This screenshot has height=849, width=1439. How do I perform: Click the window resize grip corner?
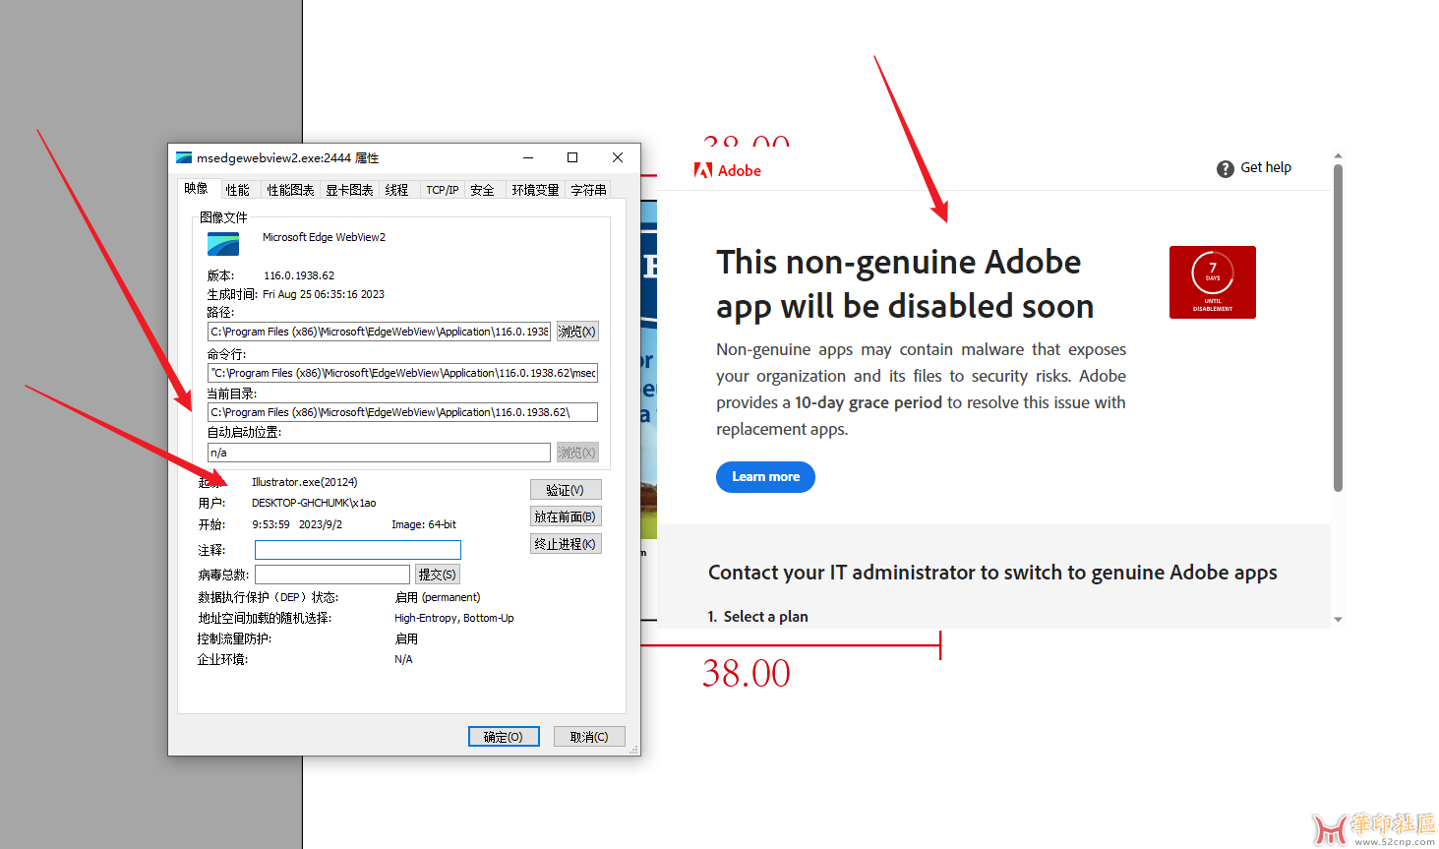point(633,750)
